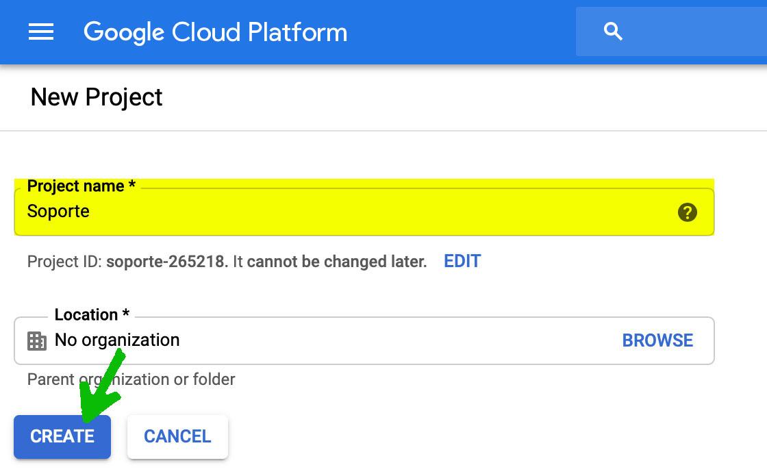Screen dimensions: 767x476
Task: Click the 'Parent organization or folder' hint text
Action: click(131, 379)
